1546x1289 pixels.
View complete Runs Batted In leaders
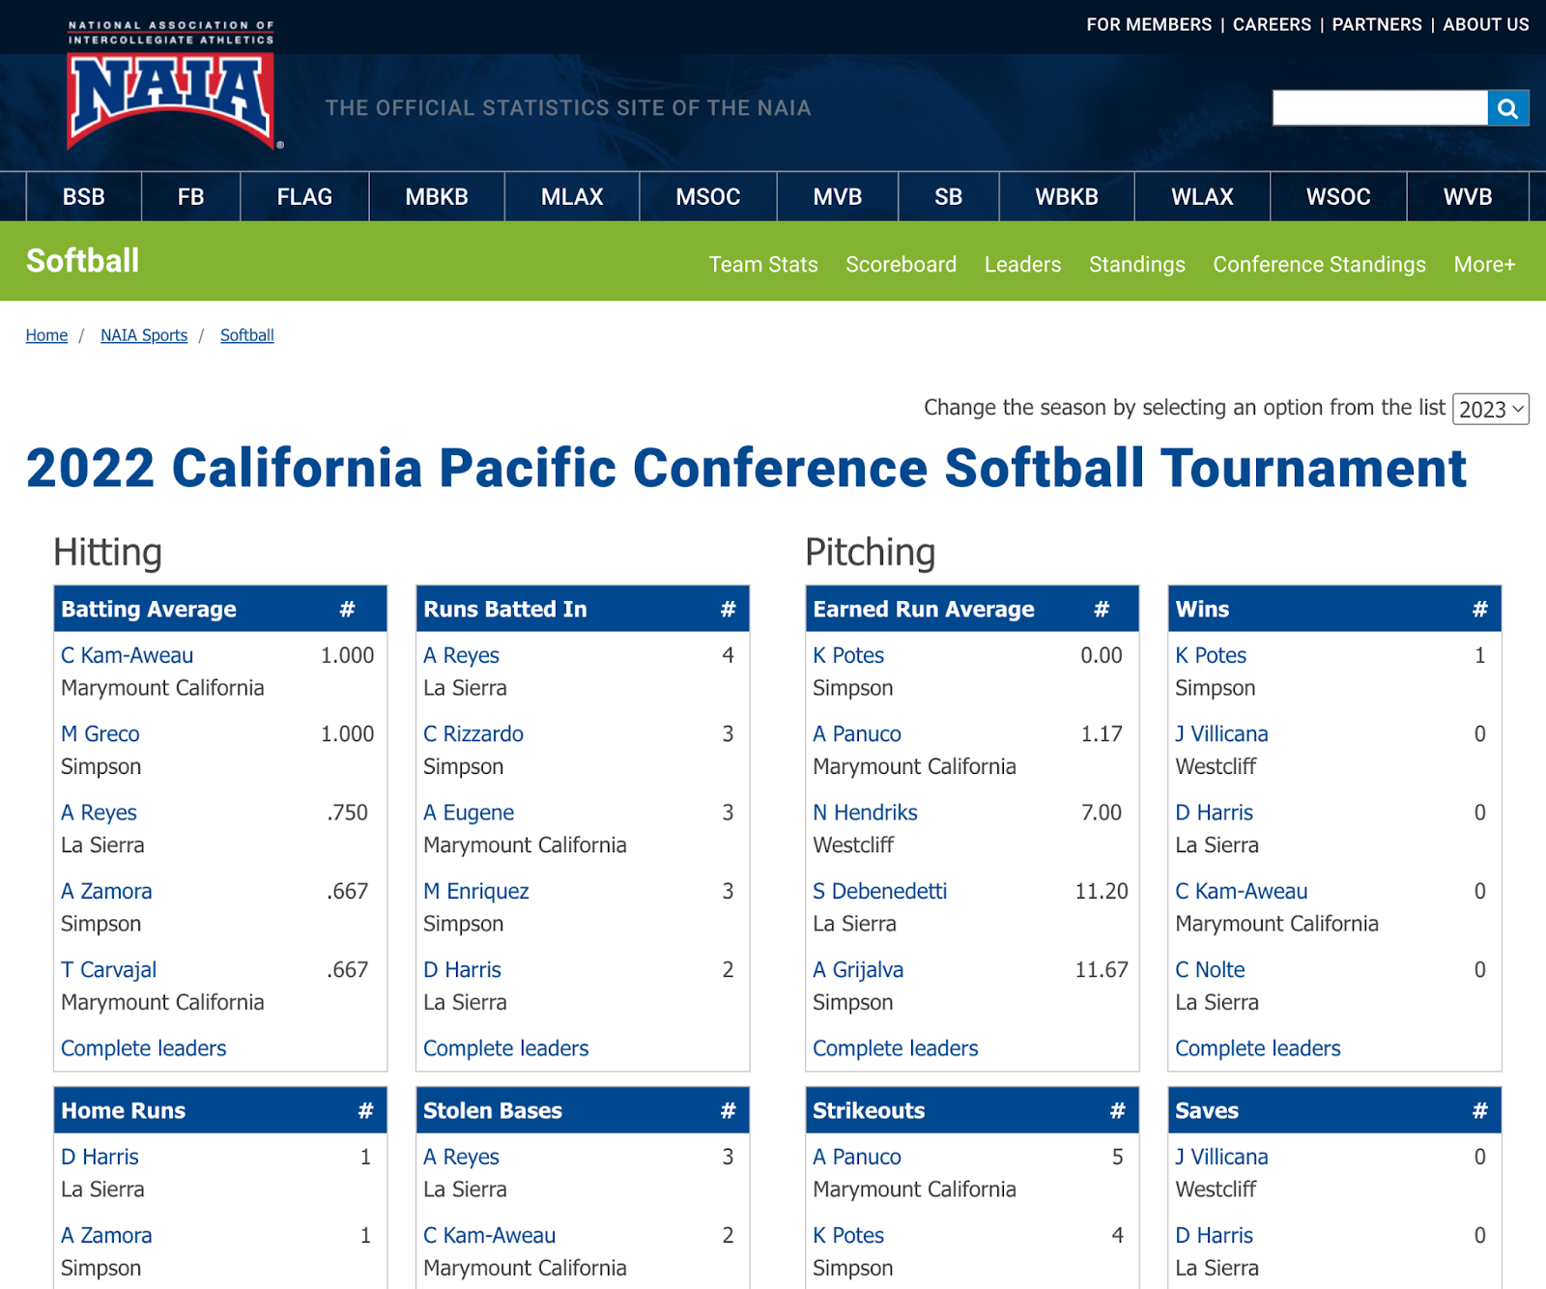coord(506,1048)
